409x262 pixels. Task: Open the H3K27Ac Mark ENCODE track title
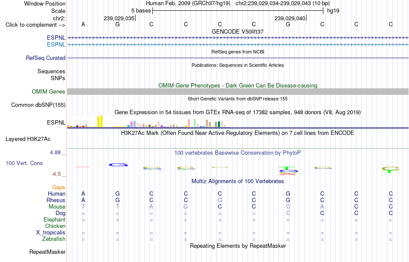(238, 133)
